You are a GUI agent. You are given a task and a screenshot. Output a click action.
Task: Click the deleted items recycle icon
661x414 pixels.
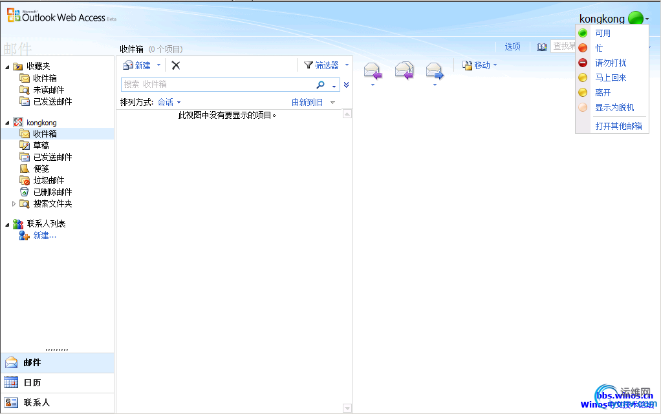25,192
